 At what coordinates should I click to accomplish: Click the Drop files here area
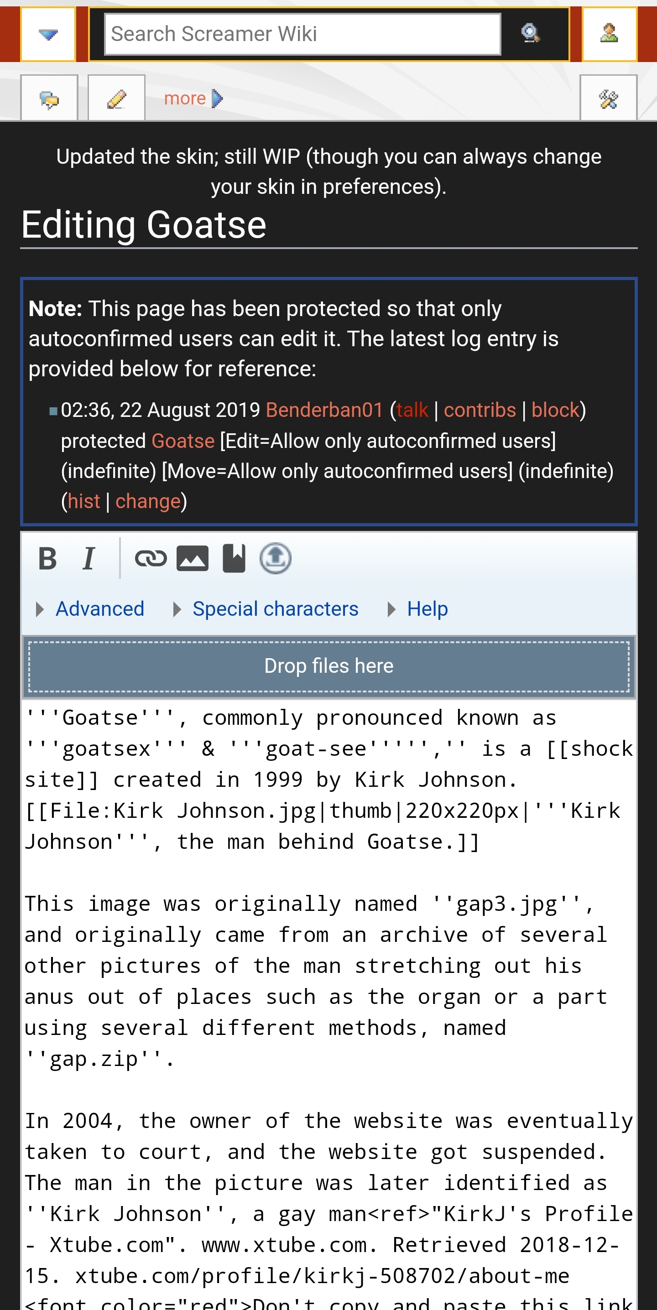click(x=329, y=666)
